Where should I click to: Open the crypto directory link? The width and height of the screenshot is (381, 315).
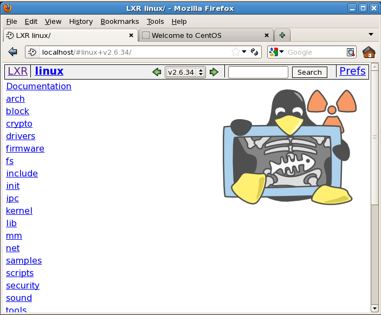[x=19, y=124]
